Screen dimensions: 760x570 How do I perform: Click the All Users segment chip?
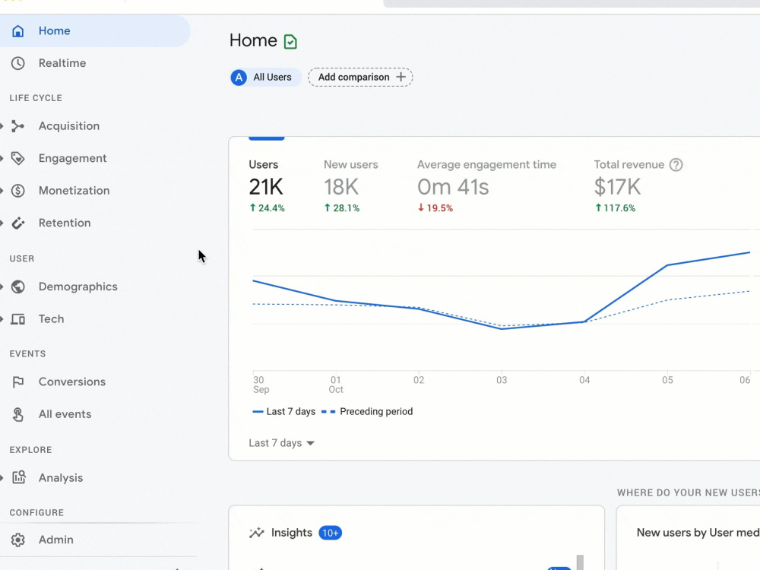pyautogui.click(x=265, y=78)
